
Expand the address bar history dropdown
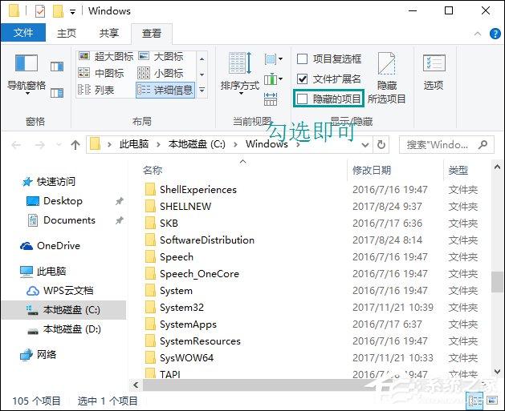click(365, 145)
